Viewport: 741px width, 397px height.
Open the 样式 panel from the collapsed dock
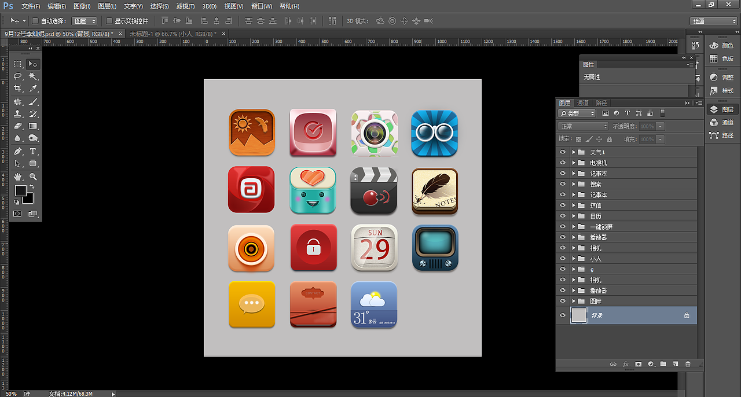point(721,90)
